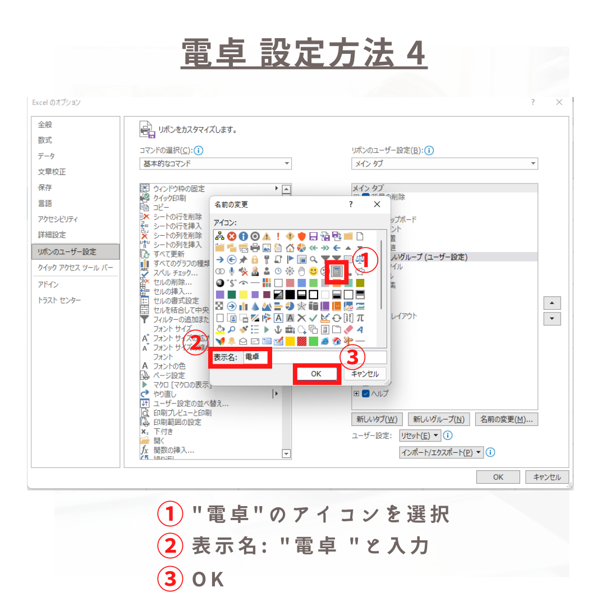Choose the black eight ball icon
606x606 pixels.
(x=220, y=283)
